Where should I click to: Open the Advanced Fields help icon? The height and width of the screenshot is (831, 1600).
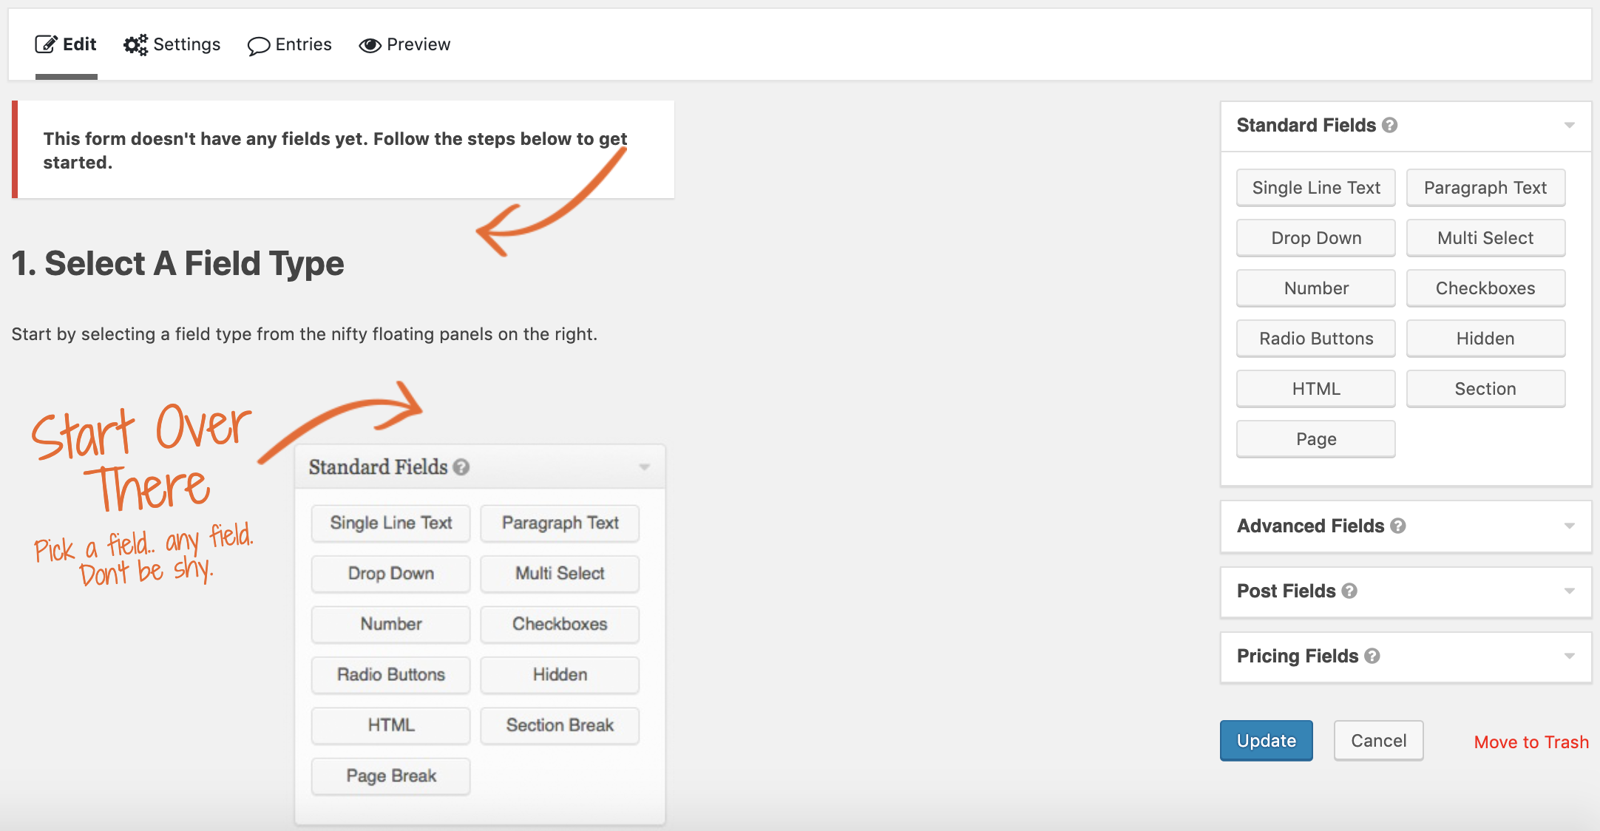tap(1398, 526)
